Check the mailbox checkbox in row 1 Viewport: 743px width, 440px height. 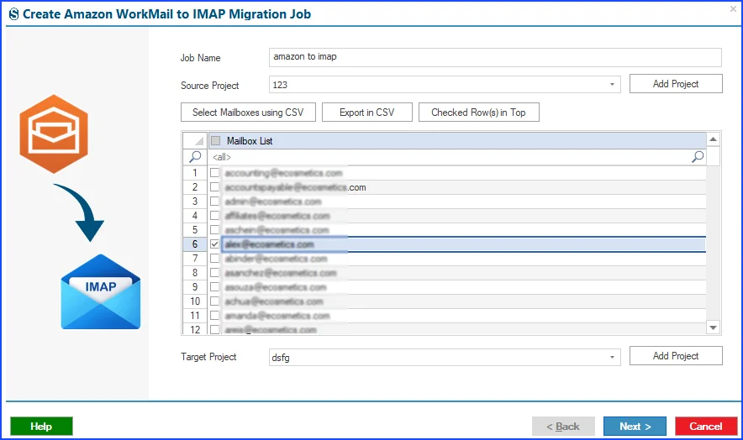click(214, 173)
